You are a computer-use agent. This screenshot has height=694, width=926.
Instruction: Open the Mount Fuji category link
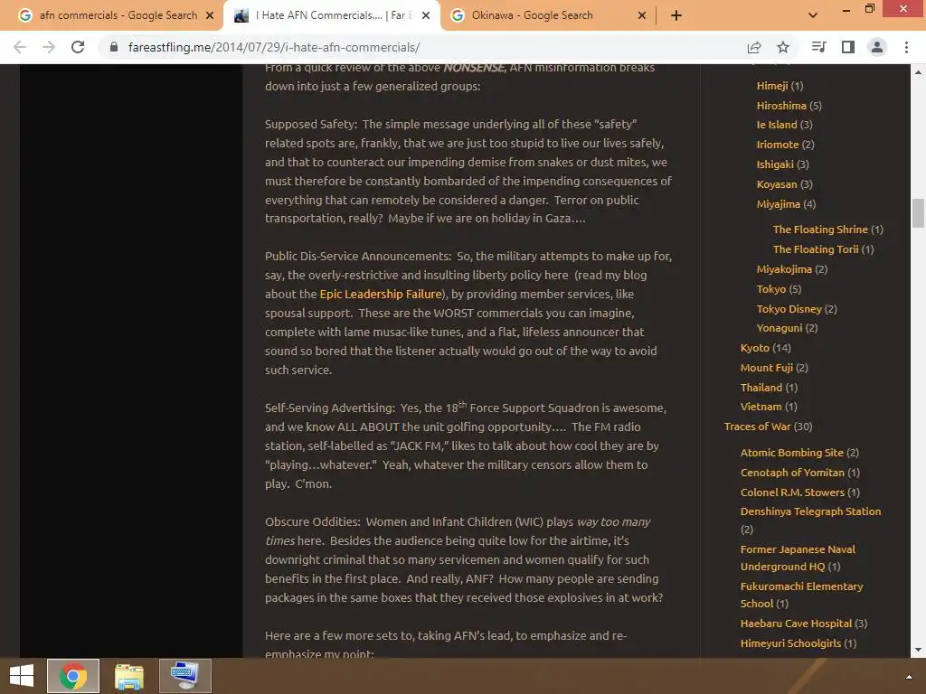767,368
